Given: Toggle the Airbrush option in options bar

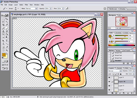Looking at the screenshot, I should click(67, 8).
